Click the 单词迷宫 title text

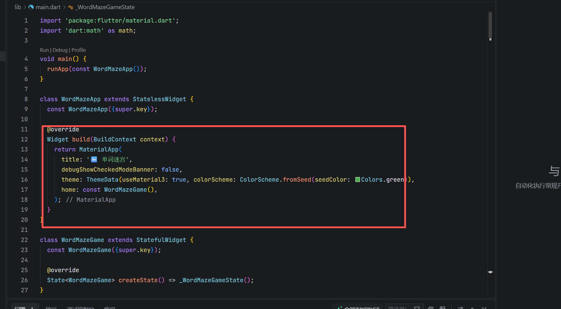click(x=113, y=159)
